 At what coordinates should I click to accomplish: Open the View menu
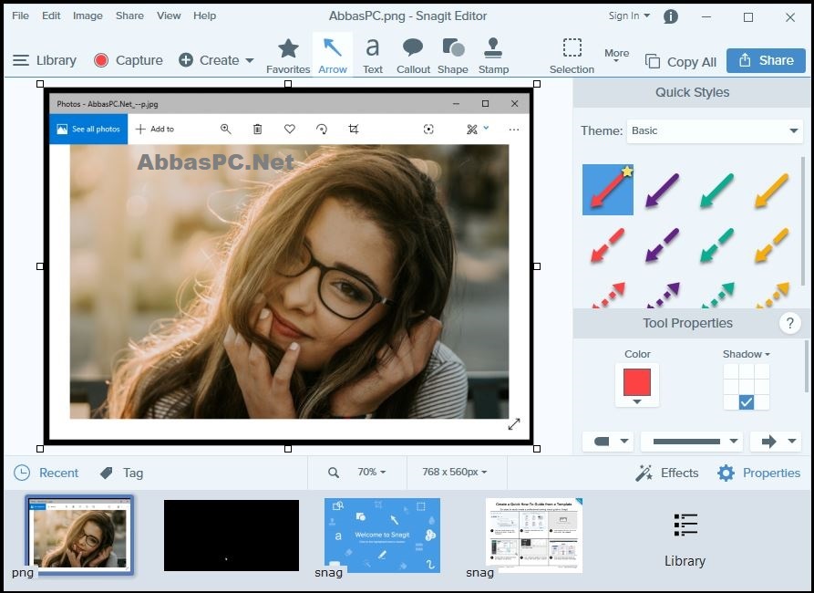pyautogui.click(x=169, y=16)
